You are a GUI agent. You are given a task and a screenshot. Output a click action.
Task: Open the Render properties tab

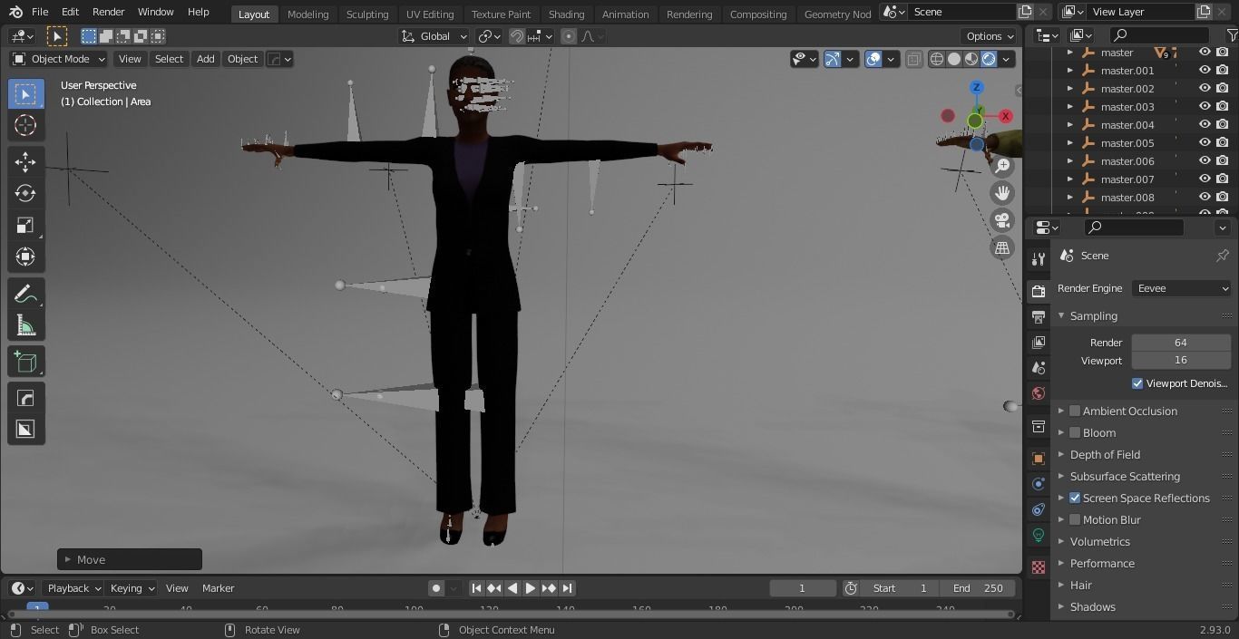1039,291
